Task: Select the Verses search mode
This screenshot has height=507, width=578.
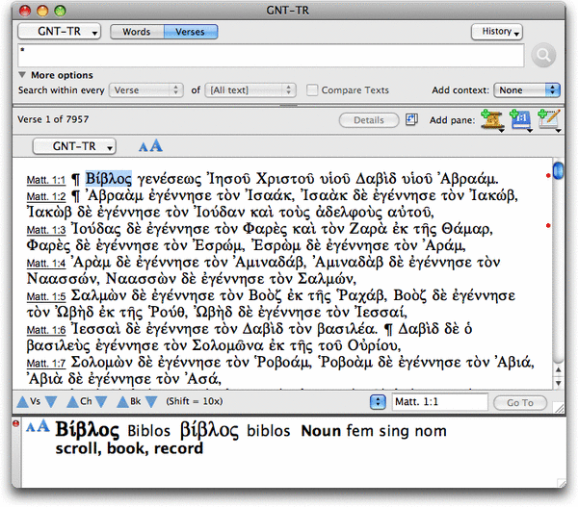Action: coord(190,32)
